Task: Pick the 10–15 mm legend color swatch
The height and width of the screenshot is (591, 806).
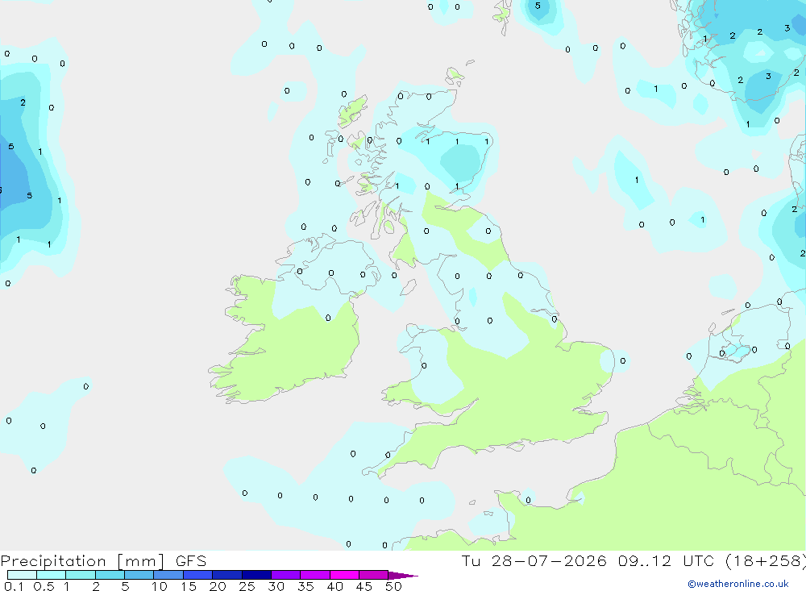Action: pos(168,575)
